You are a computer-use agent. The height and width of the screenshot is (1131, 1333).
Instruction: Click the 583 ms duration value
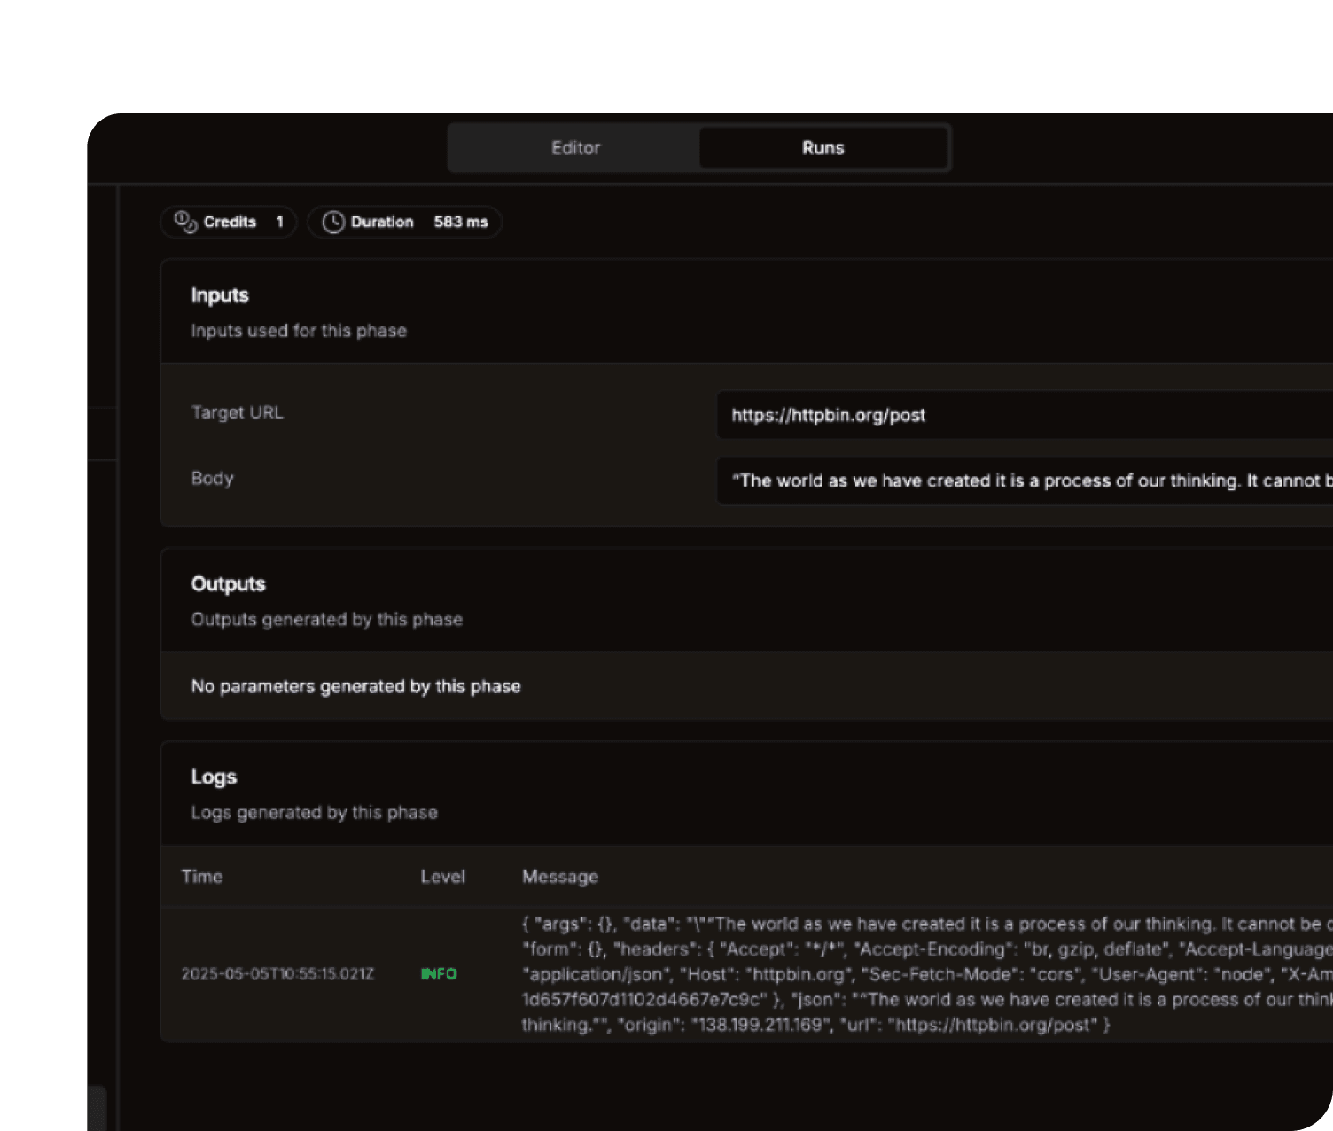click(460, 222)
